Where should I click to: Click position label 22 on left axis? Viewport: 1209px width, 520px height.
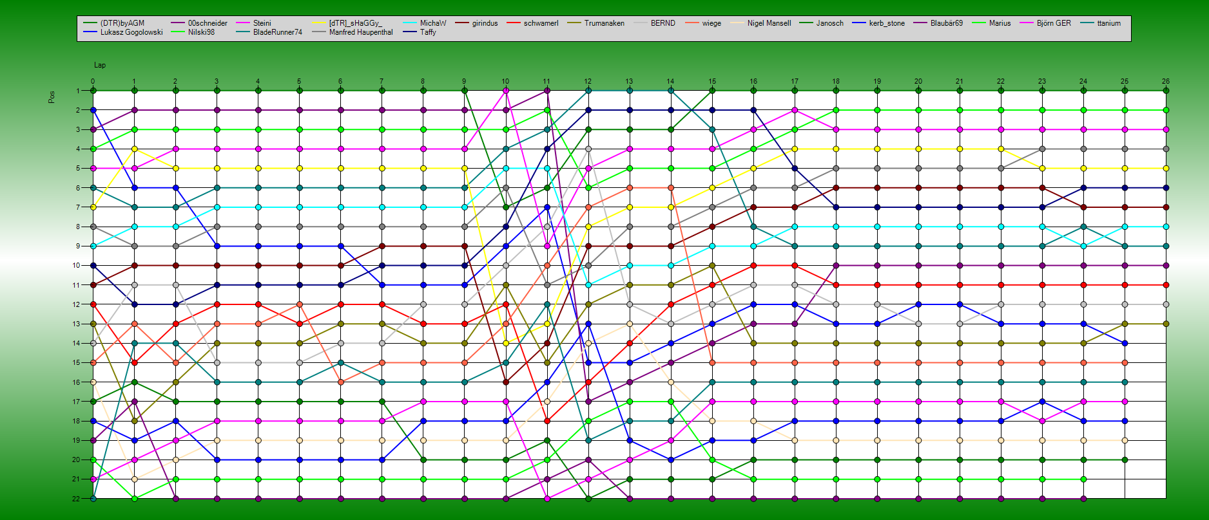pos(76,499)
